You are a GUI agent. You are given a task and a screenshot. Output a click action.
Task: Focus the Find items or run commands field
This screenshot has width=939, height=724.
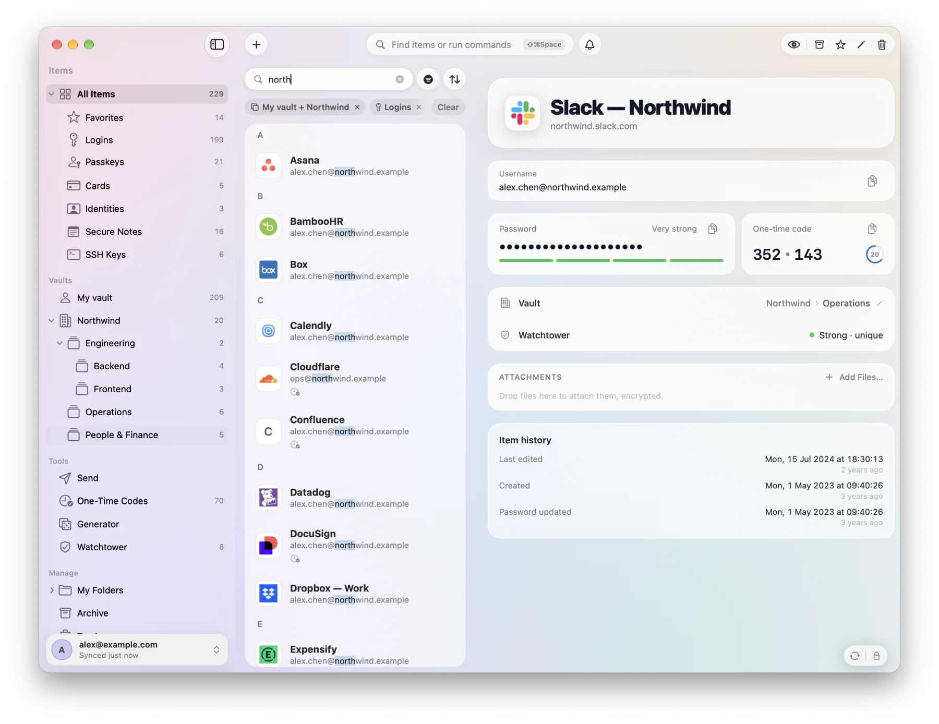(469, 44)
